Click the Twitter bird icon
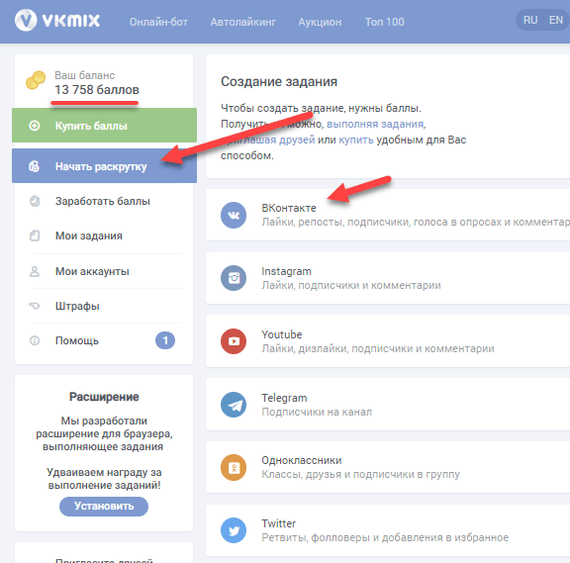 (234, 530)
